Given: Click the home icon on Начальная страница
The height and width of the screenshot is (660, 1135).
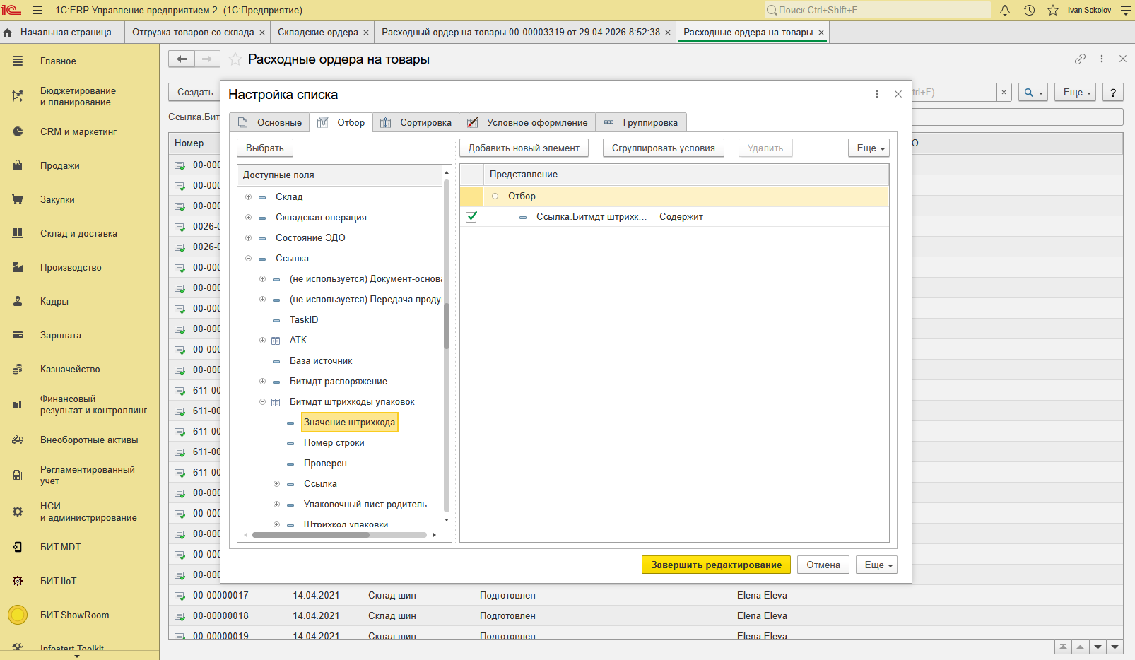Looking at the screenshot, I should (8, 33).
